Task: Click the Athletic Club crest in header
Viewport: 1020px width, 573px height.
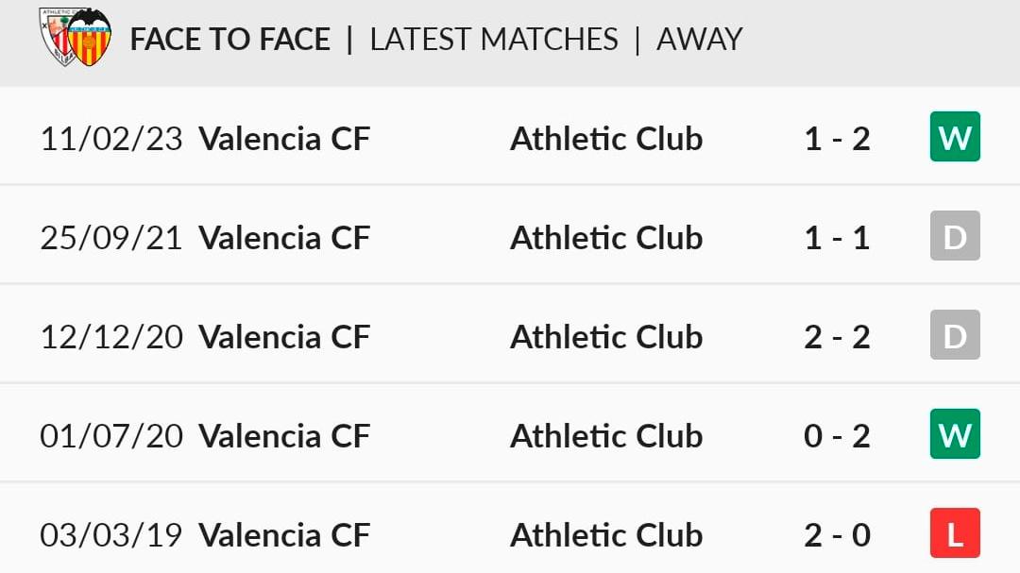Action: pos(57,38)
